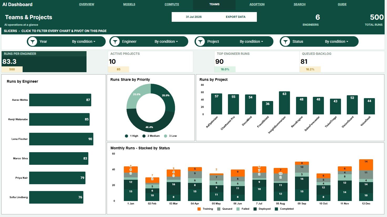Click the FraudShield bar showing 36
This screenshot has height=217, width=387.
click(267, 108)
